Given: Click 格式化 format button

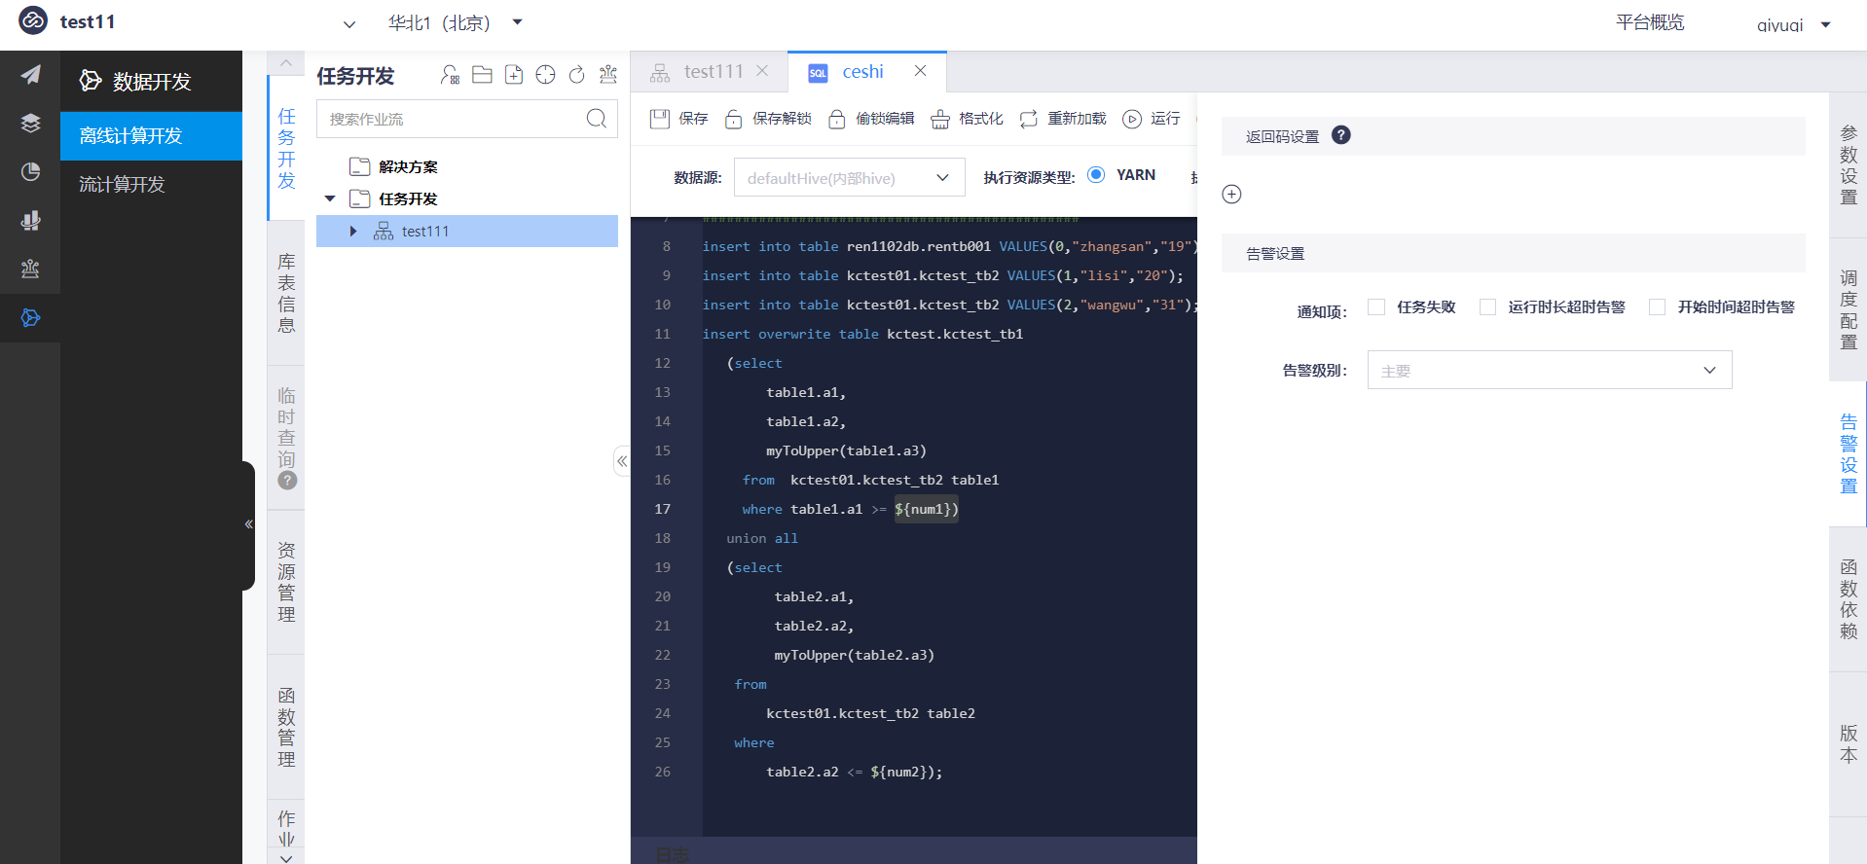Looking at the screenshot, I should click(968, 119).
